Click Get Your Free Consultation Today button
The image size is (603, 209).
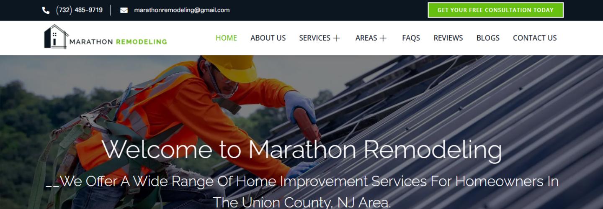495,10
